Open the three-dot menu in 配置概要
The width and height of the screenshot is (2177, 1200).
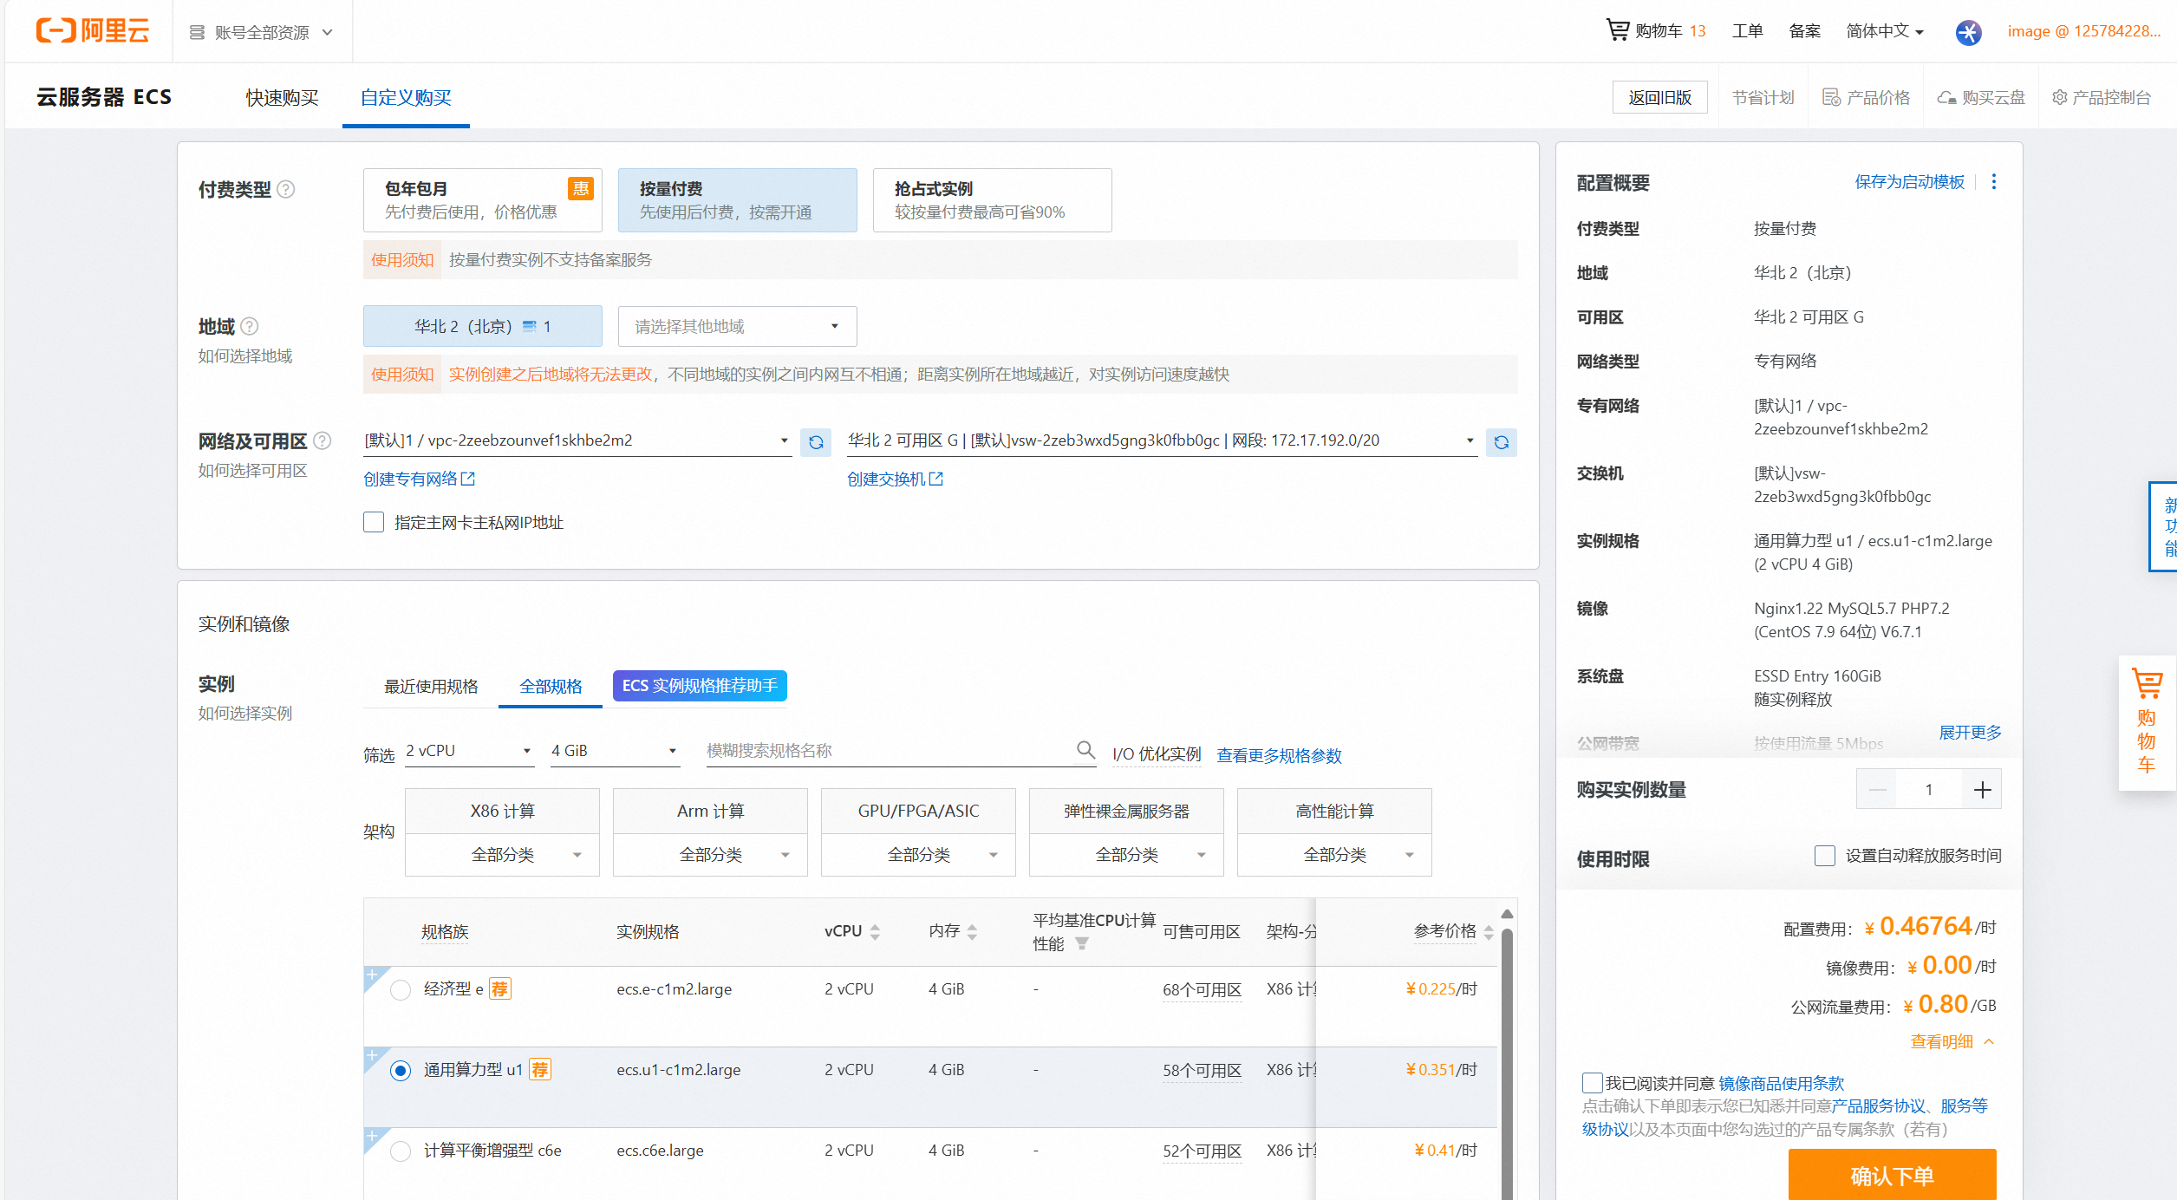1994,181
